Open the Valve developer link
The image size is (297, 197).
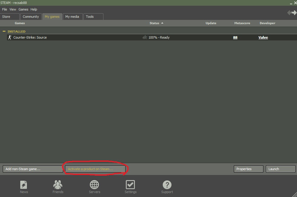coord(263,37)
